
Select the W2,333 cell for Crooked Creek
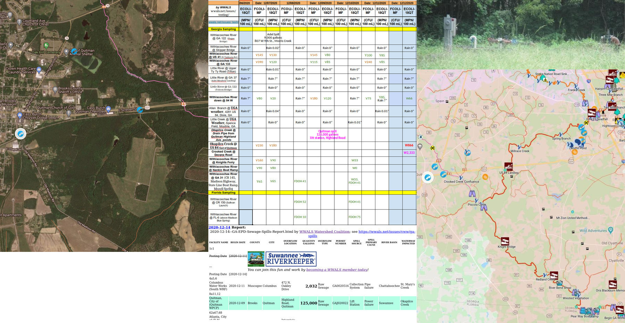(x=409, y=153)
